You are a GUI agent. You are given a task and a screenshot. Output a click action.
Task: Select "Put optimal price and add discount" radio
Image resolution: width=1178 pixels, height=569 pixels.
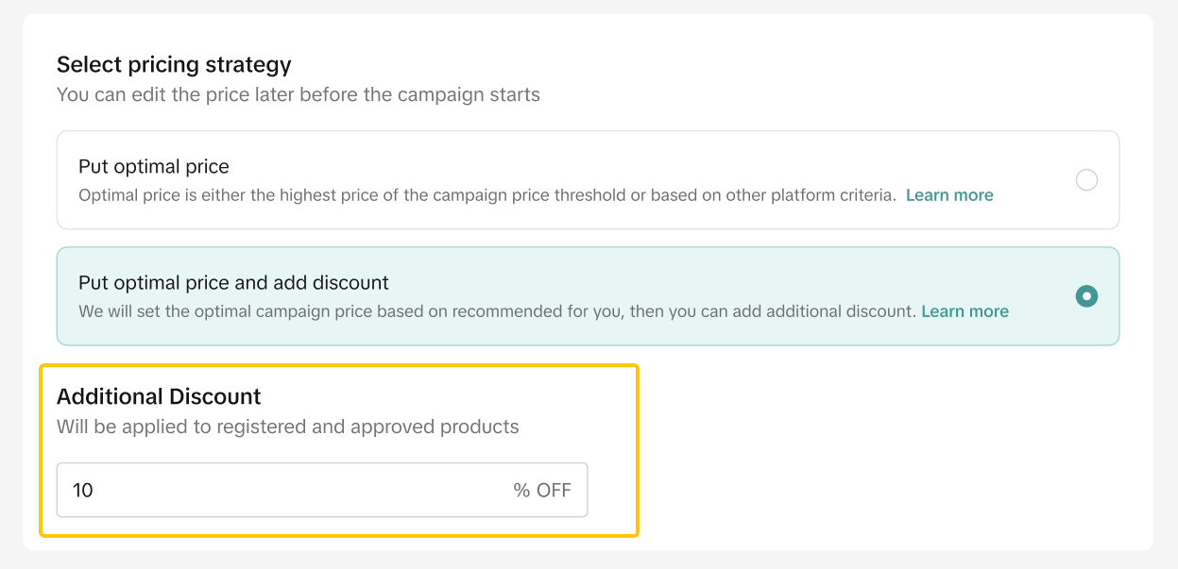pos(1086,296)
